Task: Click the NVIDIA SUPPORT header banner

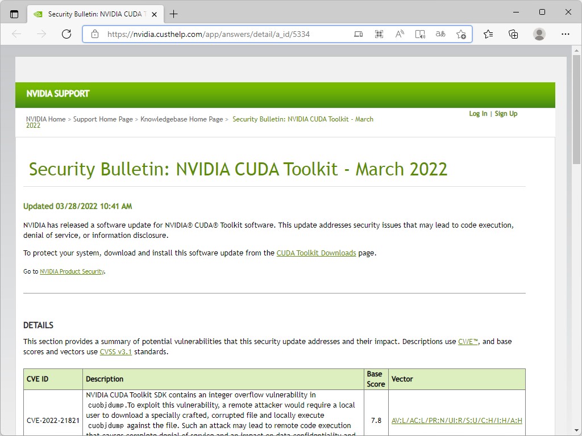Action: (x=285, y=95)
